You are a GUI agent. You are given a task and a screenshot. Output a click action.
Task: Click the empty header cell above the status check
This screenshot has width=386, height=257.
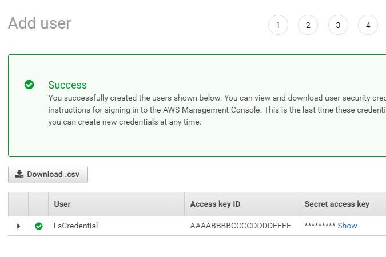[x=38, y=204]
